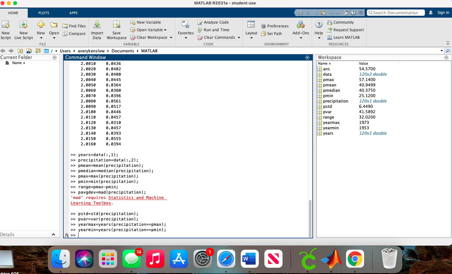Click the Find Files icon
This screenshot has width=452, height=274.
[x=74, y=26]
